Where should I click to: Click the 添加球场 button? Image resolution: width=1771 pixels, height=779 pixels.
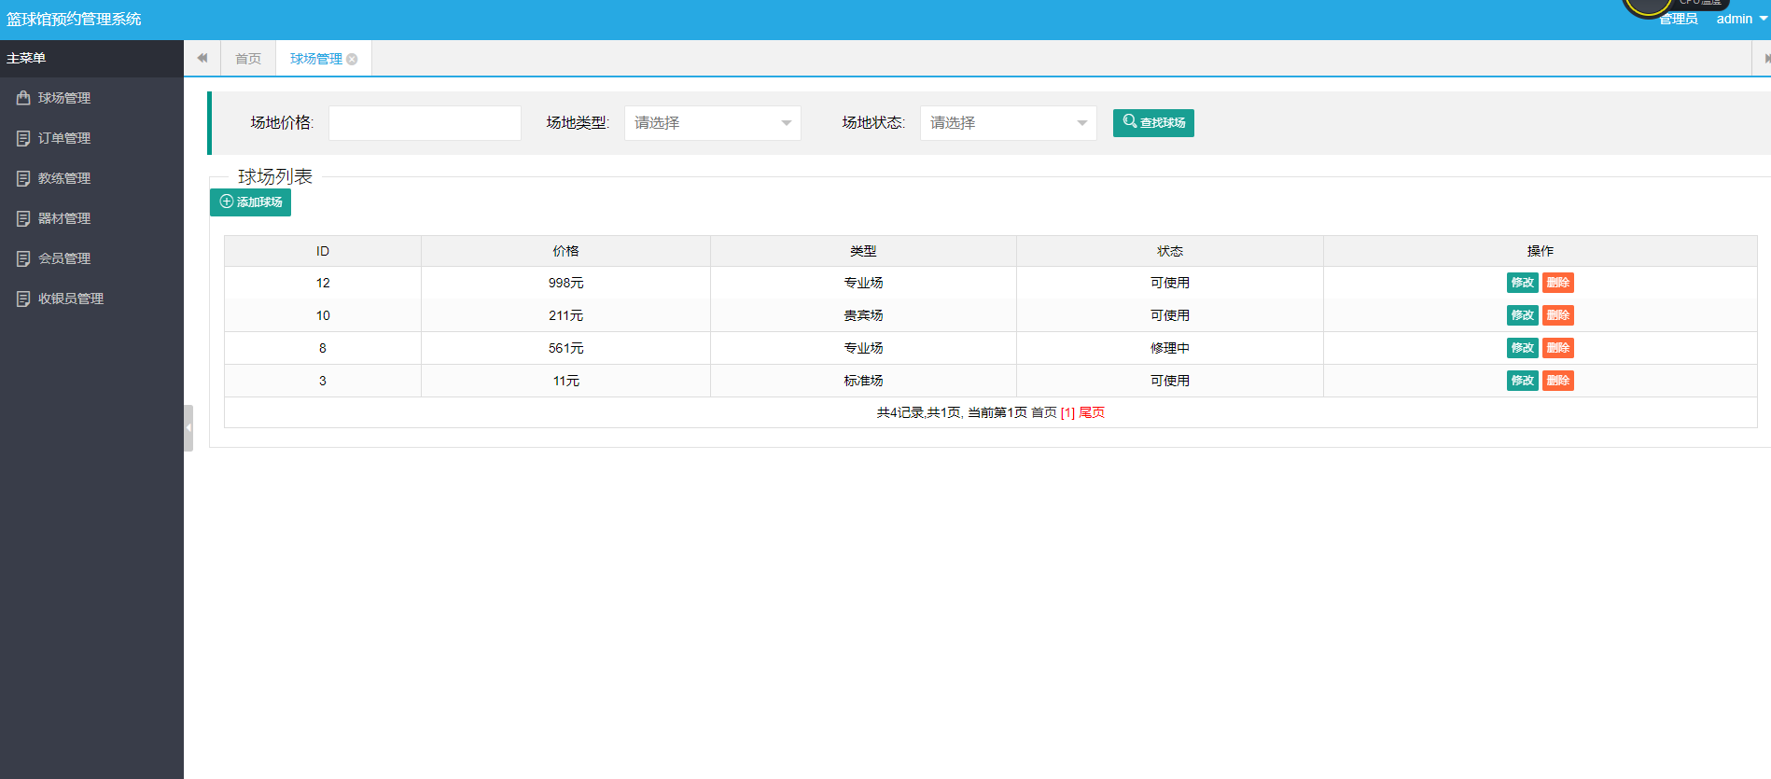click(x=250, y=202)
